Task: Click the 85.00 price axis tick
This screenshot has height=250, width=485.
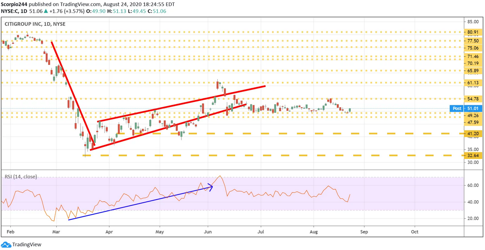Action: 472,22
